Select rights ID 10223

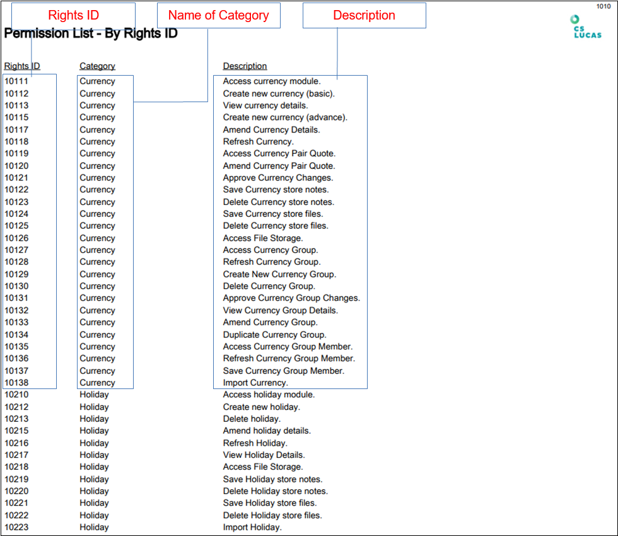(16, 527)
